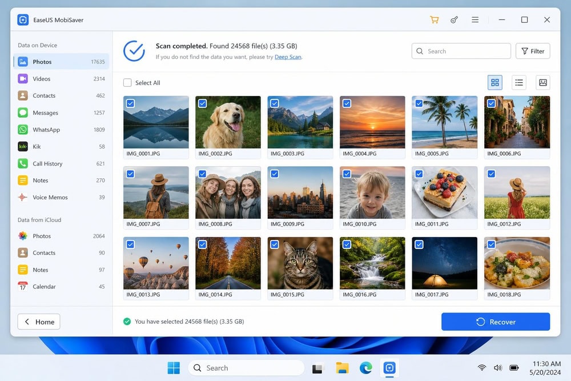Select Photos under Data on Device
Screen dimensions: 571x381
pyautogui.click(x=61, y=62)
